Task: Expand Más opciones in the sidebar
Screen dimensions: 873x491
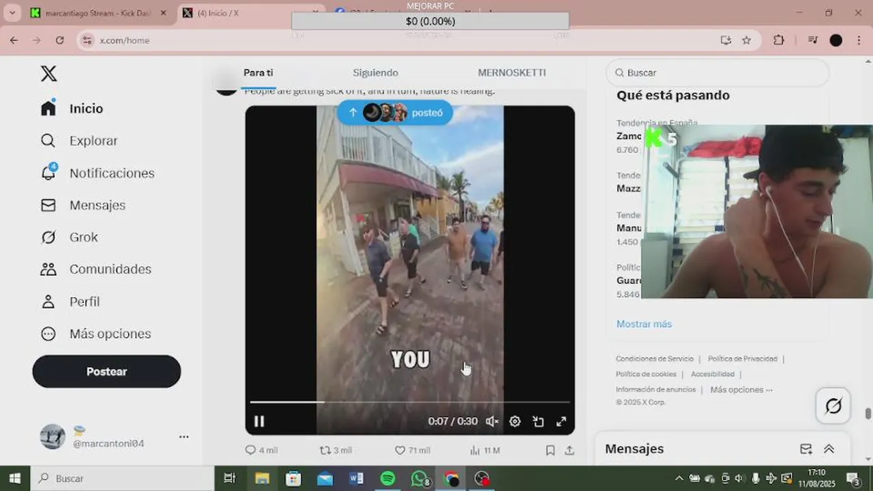Action: click(95, 333)
